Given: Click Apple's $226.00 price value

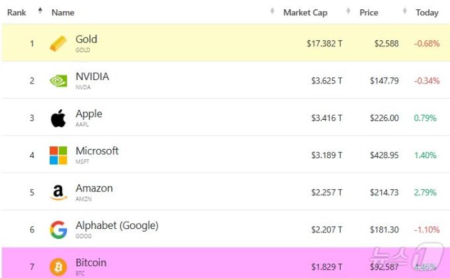Looking at the screenshot, I should point(384,118).
